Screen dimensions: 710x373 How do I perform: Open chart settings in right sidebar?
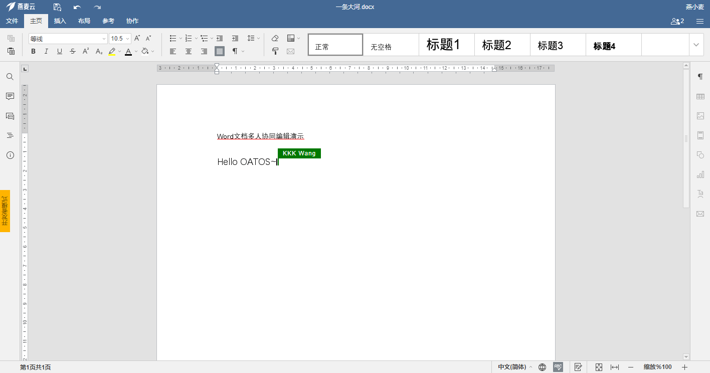pos(700,174)
